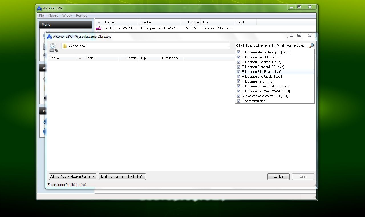
Task: Click the Alcohol 52% icon in search dialog title
Action: click(x=49, y=37)
